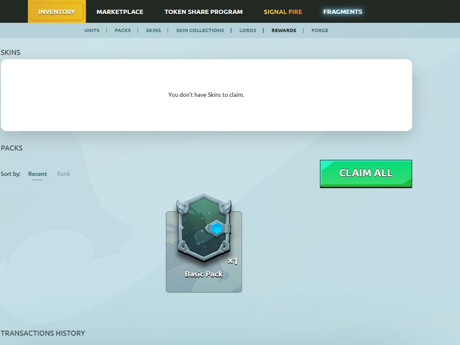Go to the Marketplace tab
460x345 pixels.
[x=120, y=12]
